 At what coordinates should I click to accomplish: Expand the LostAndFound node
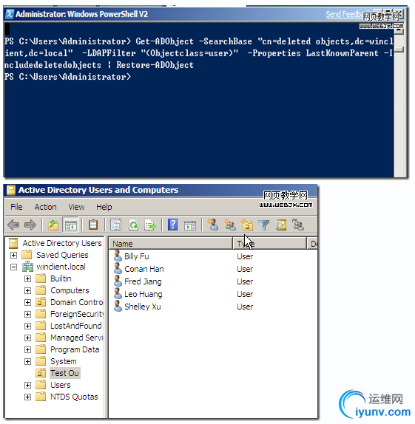click(27, 326)
